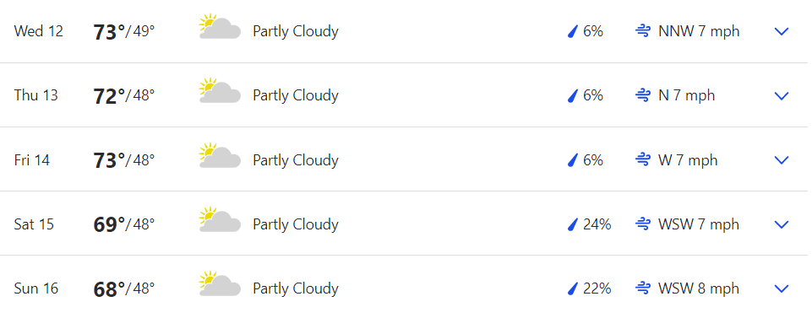Click the raindrop icon beside 22%
This screenshot has height=318, width=812.
click(x=572, y=288)
